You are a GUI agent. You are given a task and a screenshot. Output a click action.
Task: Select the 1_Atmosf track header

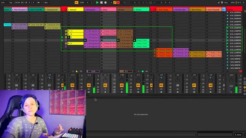75,10
